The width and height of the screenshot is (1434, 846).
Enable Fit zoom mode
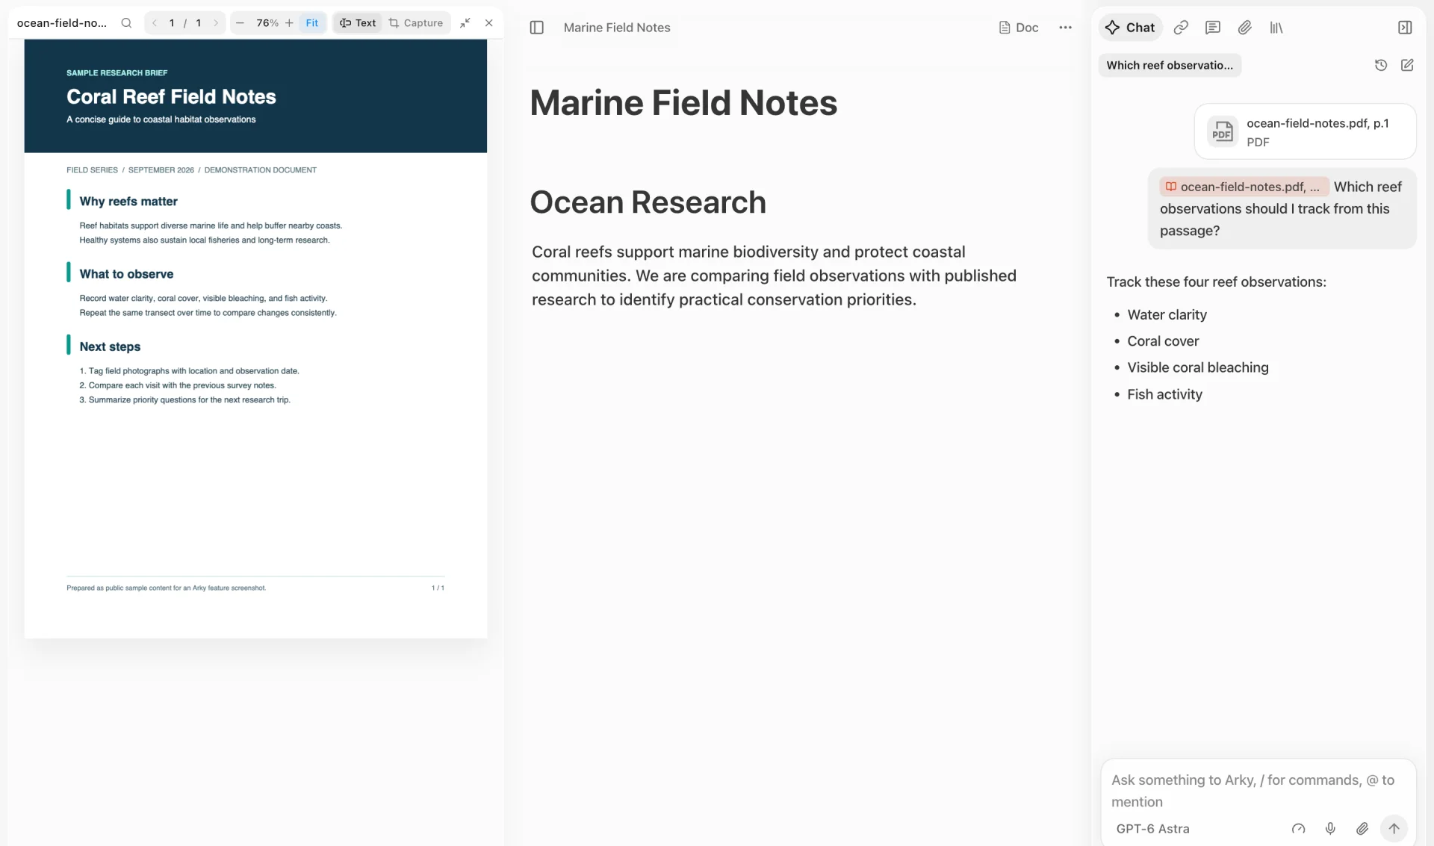tap(312, 23)
